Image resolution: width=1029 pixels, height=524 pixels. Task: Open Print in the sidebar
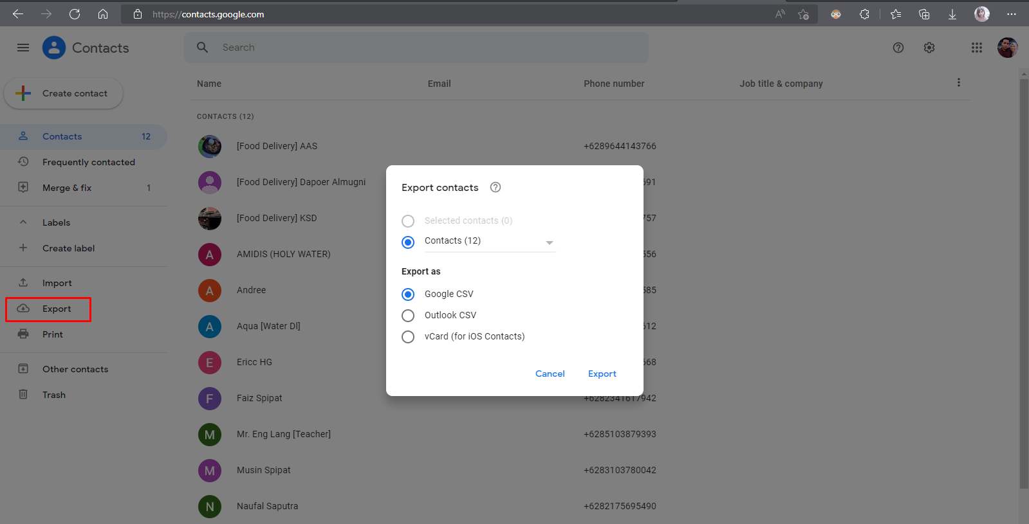[84, 334]
